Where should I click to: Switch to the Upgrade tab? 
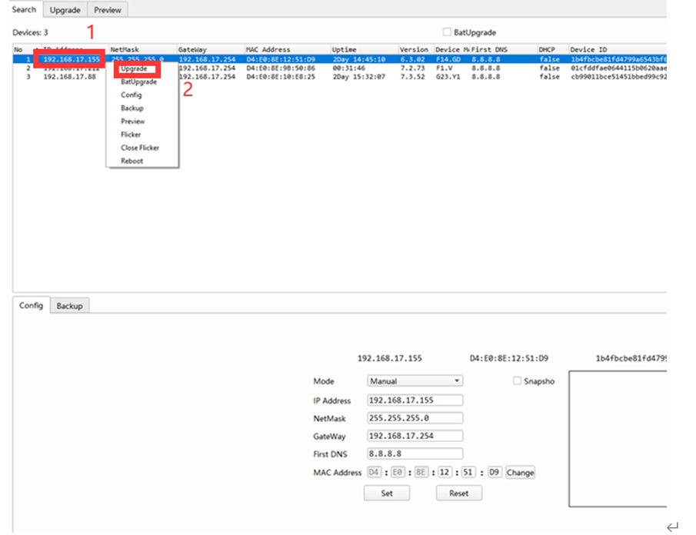click(x=65, y=10)
